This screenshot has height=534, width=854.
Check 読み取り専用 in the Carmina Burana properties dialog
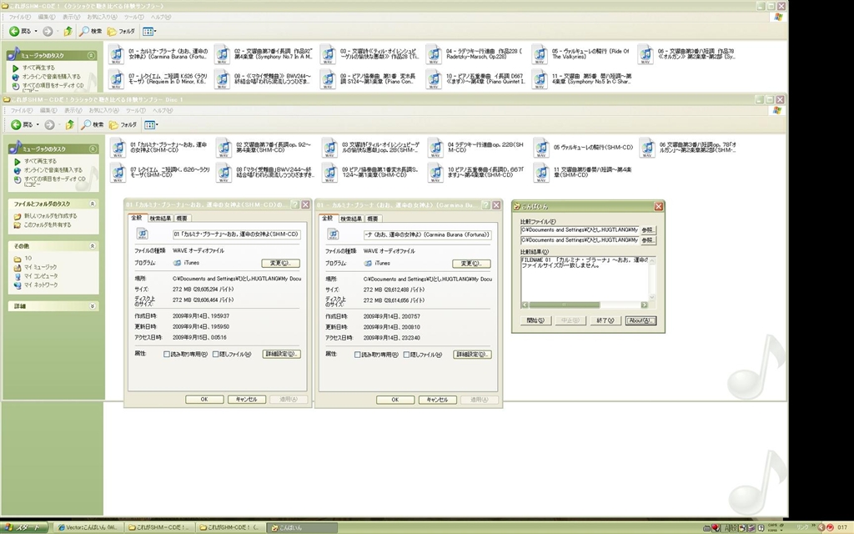pos(357,355)
